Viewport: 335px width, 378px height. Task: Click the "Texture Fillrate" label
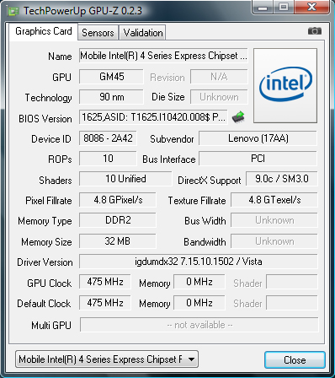click(197, 201)
